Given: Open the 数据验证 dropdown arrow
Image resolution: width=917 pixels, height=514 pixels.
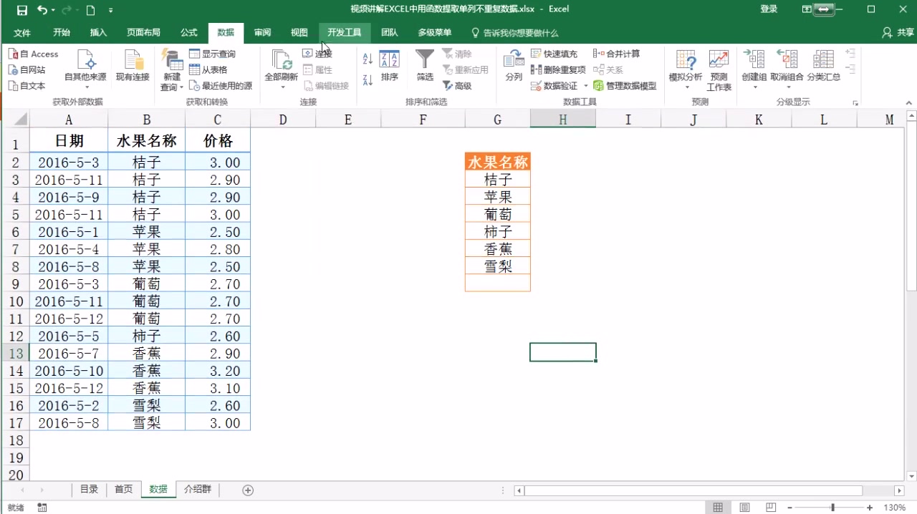Looking at the screenshot, I should [x=585, y=86].
